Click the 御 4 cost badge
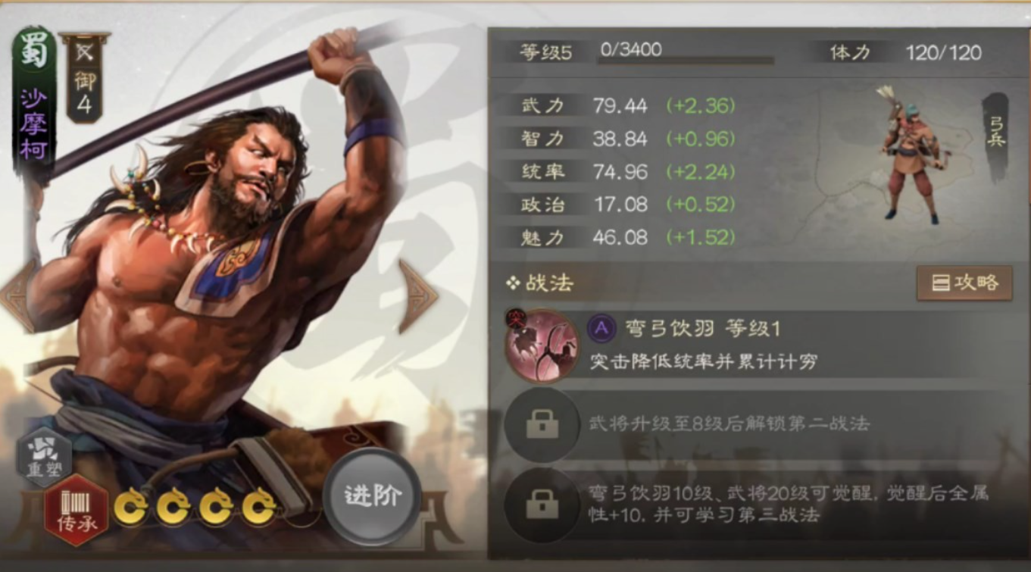Screen dimensions: 1031x572 coord(84,77)
